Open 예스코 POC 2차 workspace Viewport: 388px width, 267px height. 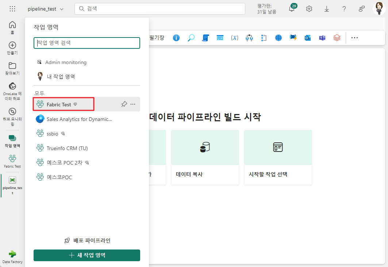click(x=87, y=162)
